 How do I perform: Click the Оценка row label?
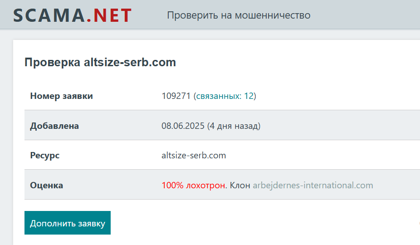[46, 185]
